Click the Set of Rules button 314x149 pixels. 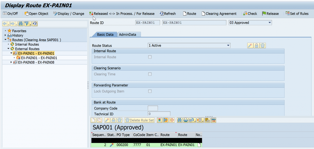[x=297, y=13]
